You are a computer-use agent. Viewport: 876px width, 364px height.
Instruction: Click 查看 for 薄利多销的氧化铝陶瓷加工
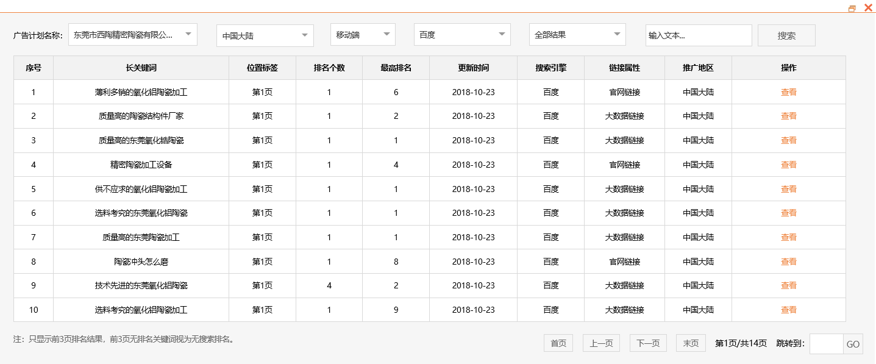[788, 91]
